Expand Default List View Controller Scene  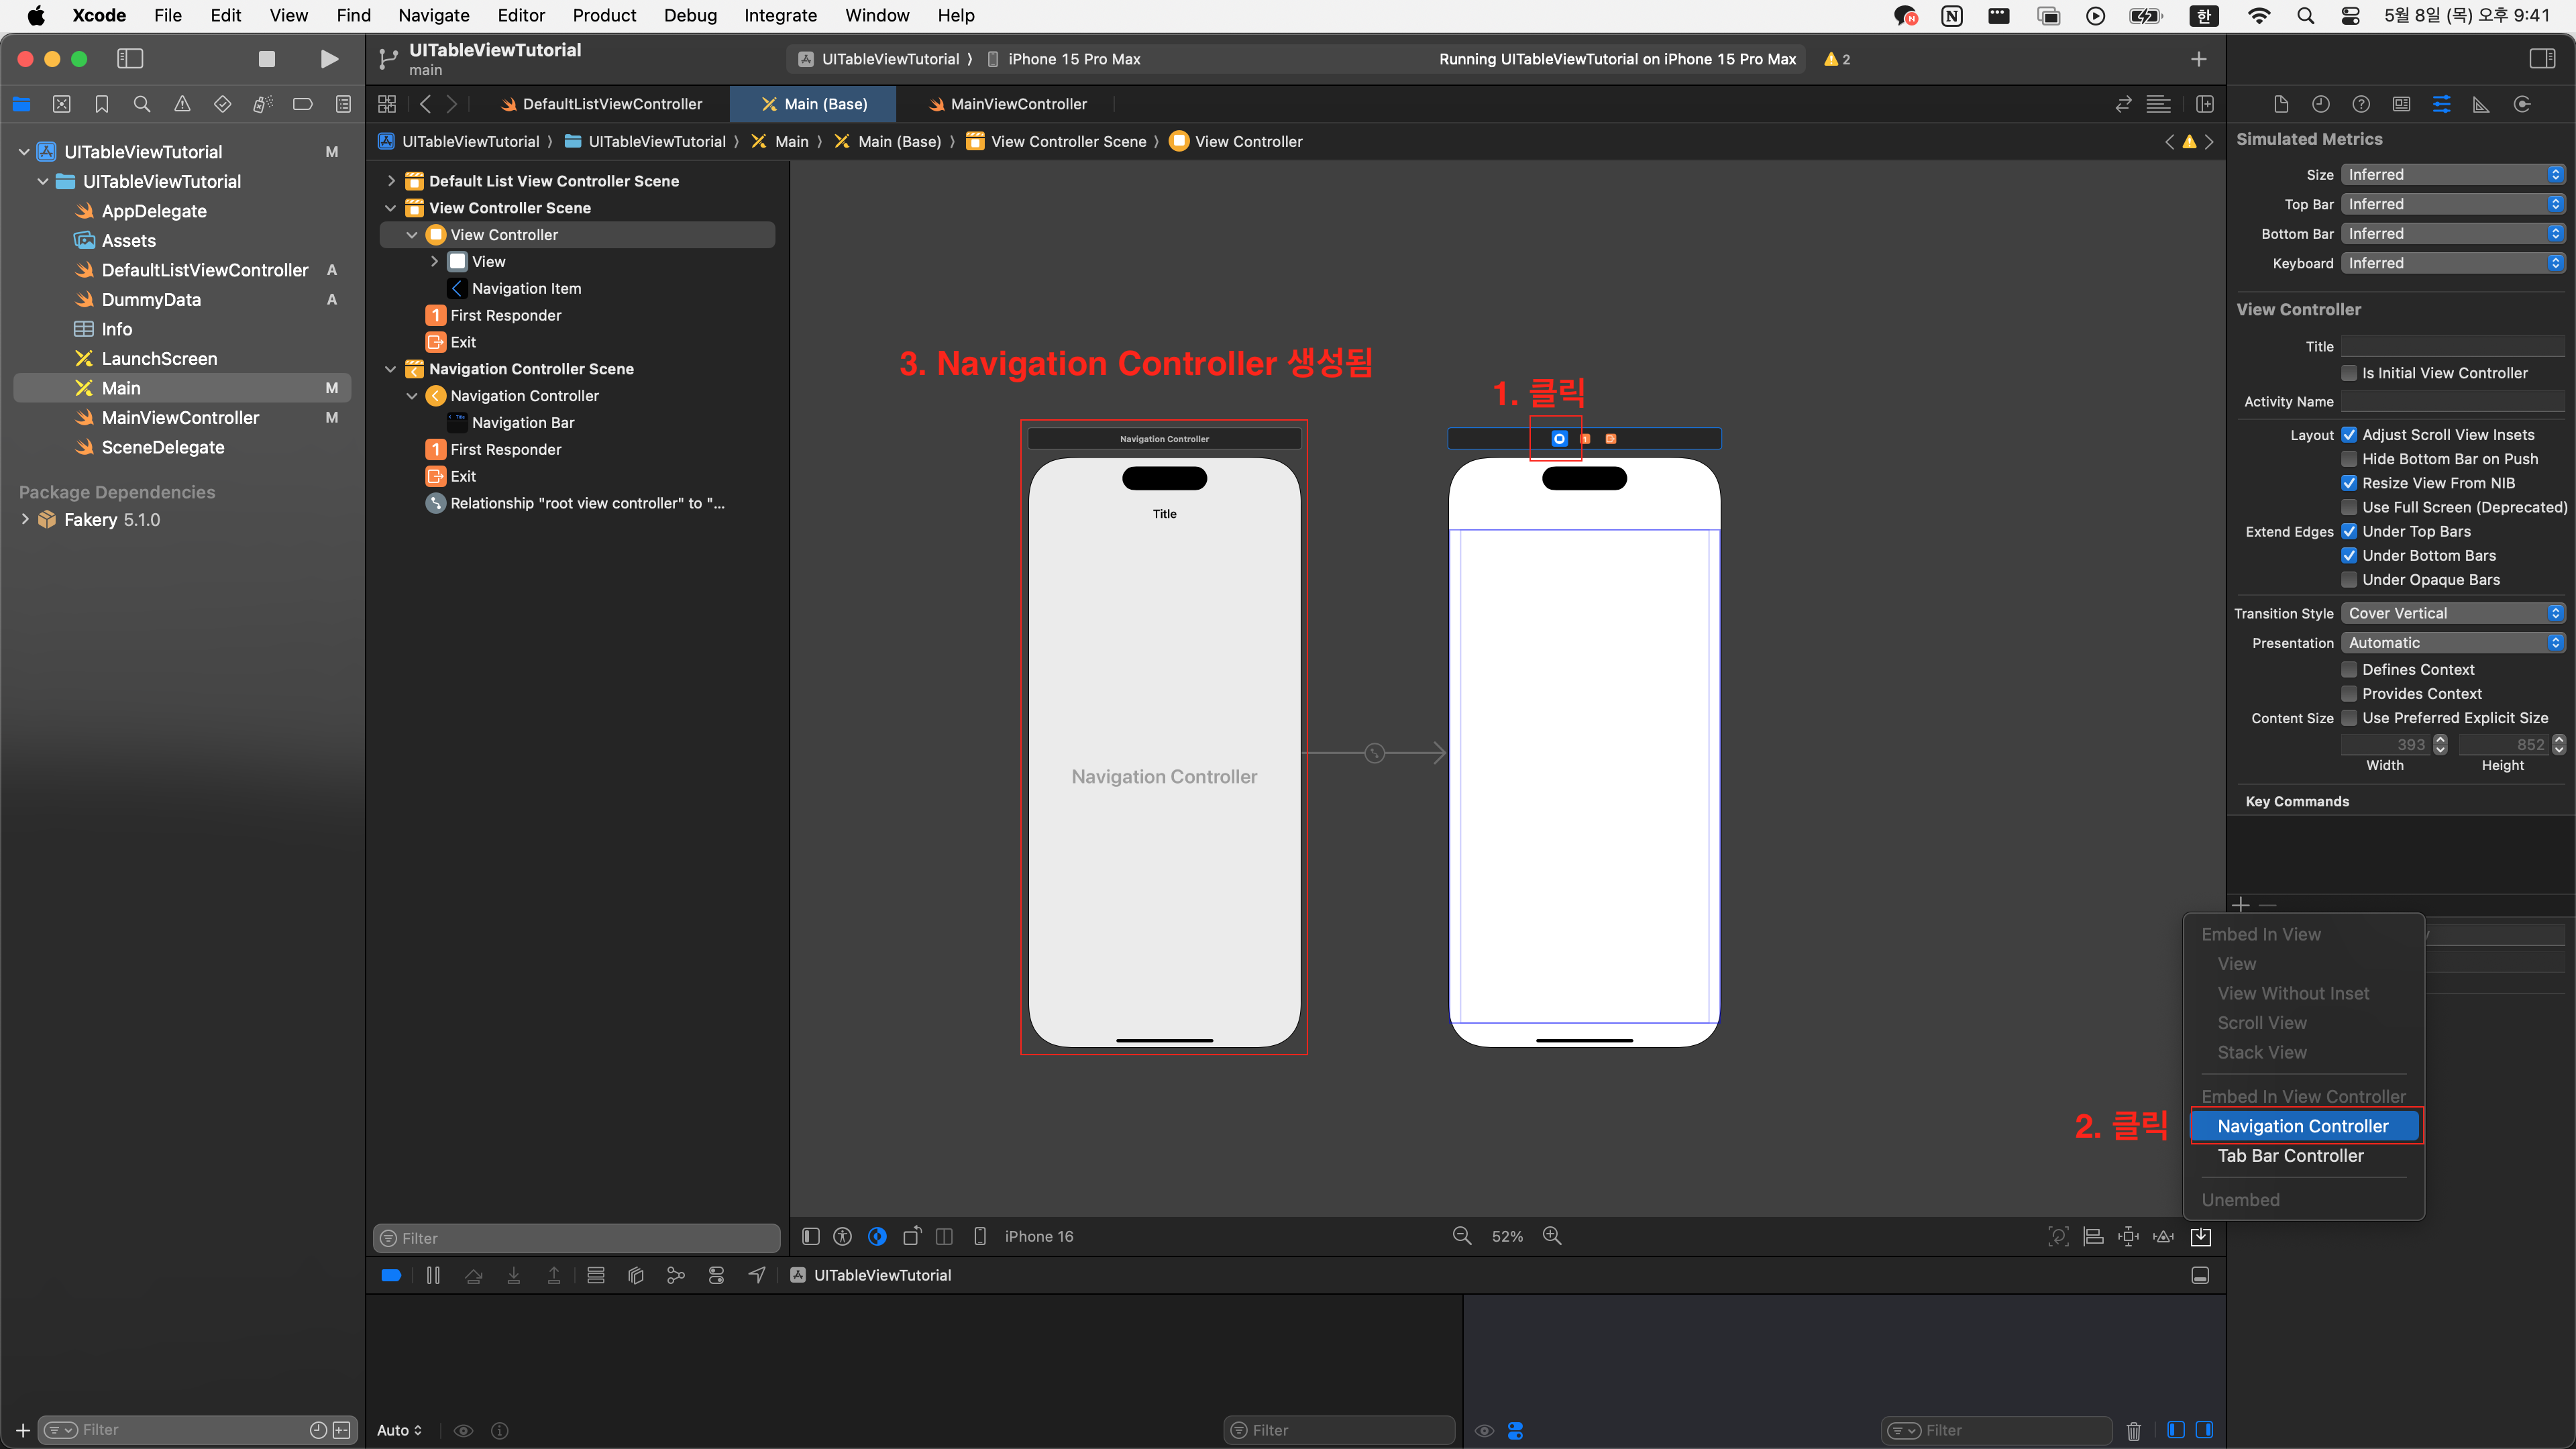(x=391, y=181)
